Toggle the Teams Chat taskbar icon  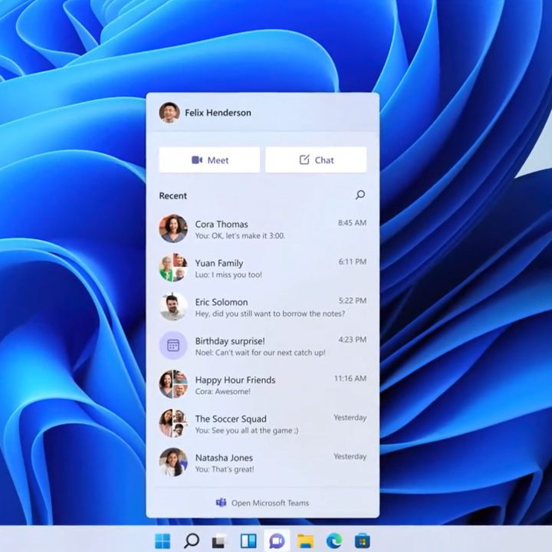pos(277,540)
